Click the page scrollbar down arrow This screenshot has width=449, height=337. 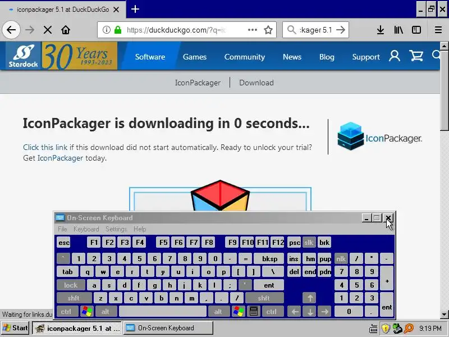pos(444,314)
